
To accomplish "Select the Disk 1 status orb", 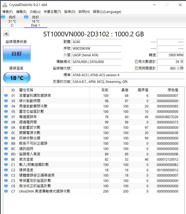I will tap(26, 17).
